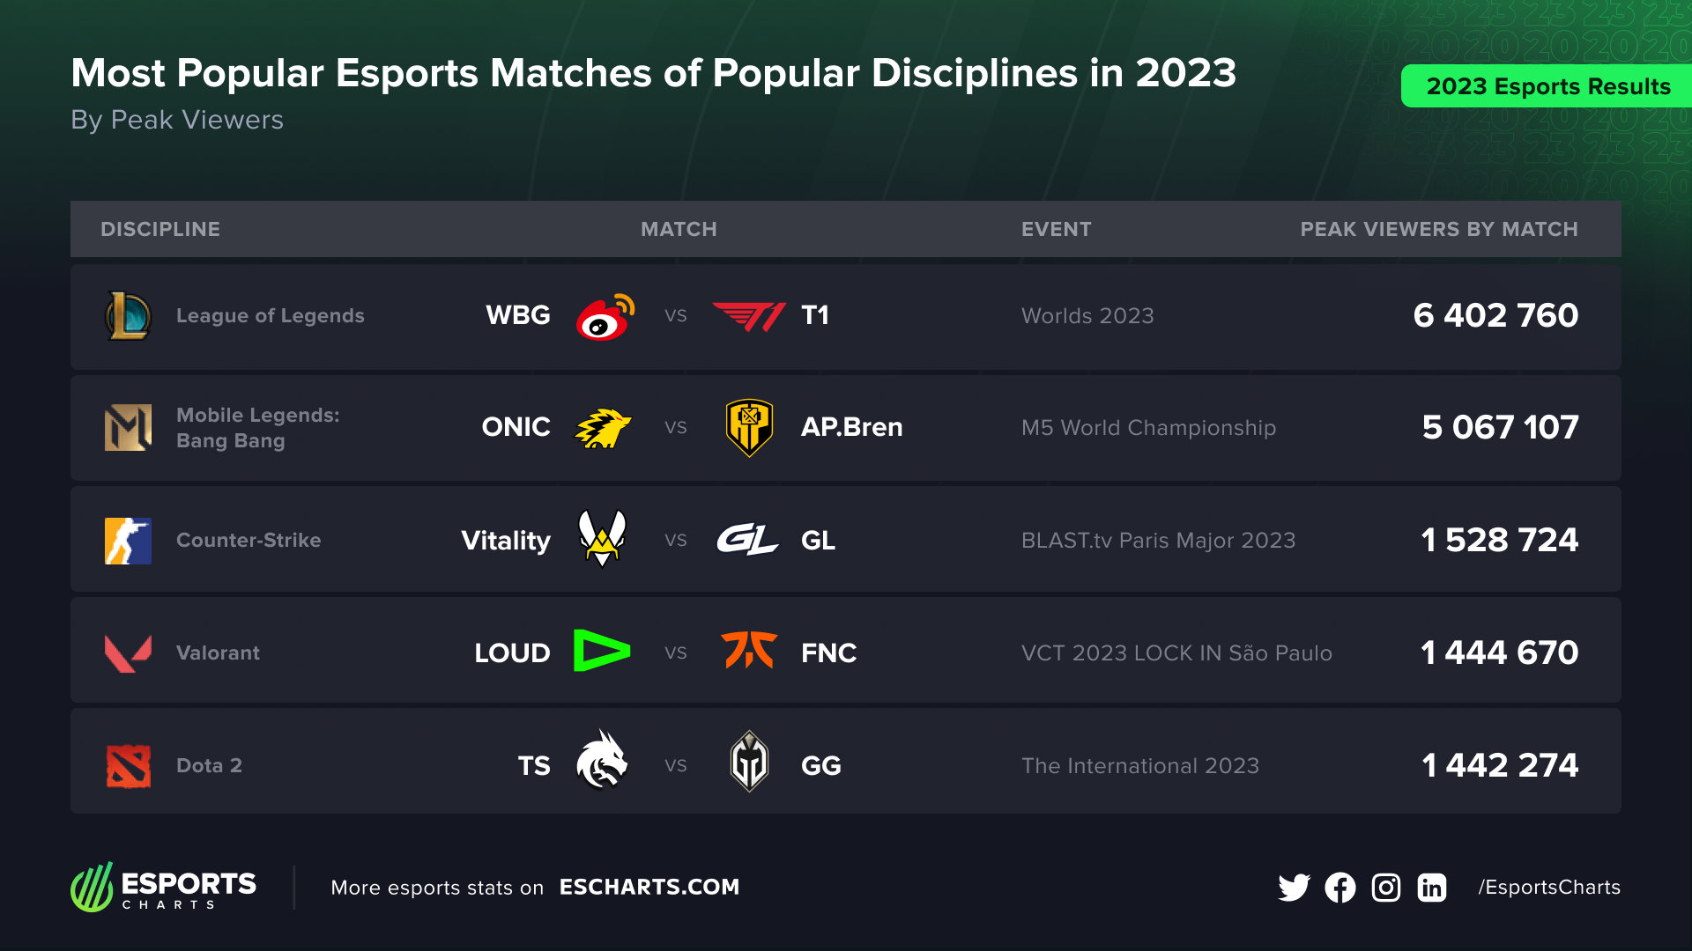Open the LinkedIn social icon

[1431, 888]
